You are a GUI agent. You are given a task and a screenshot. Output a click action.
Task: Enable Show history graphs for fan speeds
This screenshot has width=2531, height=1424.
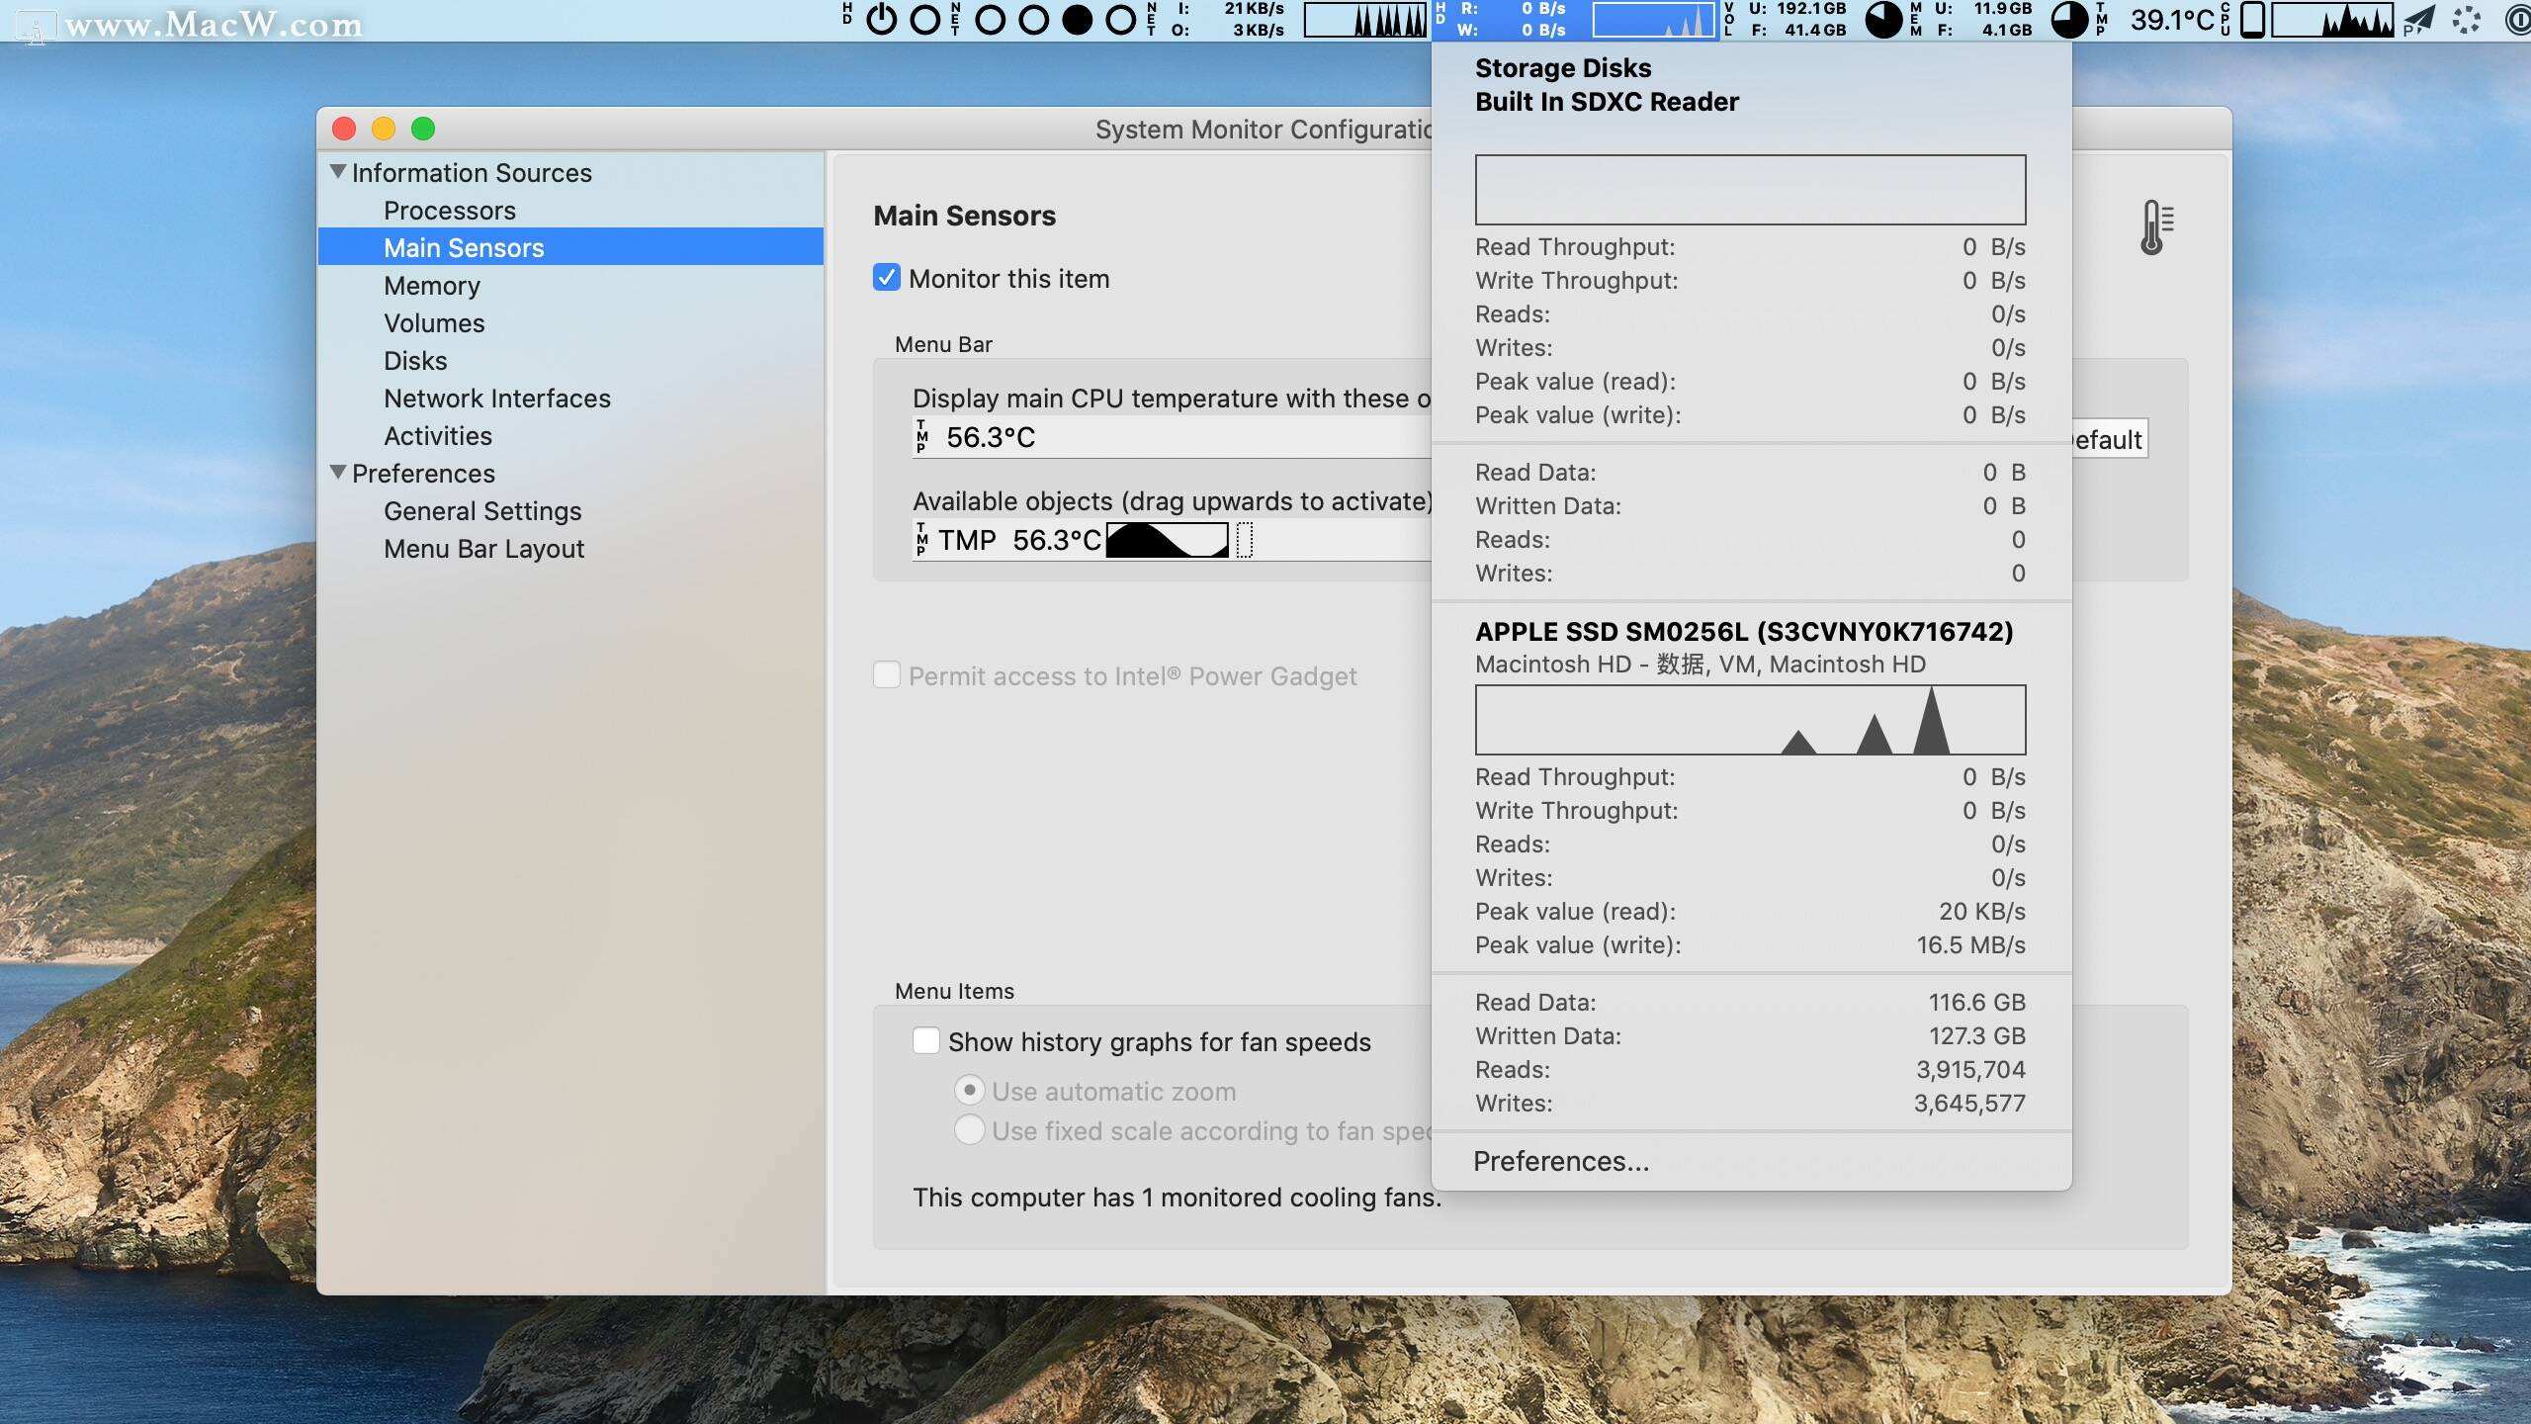tap(926, 1041)
